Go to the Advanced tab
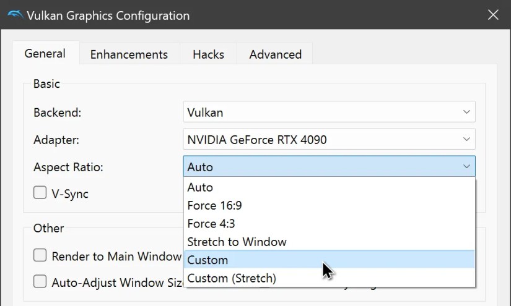 pos(275,54)
